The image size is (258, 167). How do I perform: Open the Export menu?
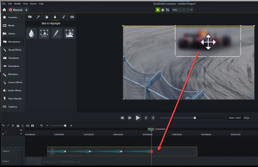tap(33, 4)
